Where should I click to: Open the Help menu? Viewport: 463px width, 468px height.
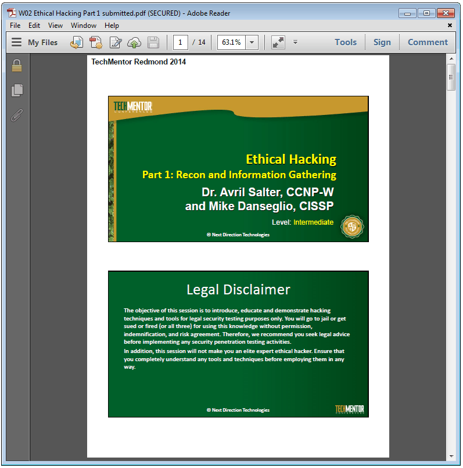(x=112, y=26)
